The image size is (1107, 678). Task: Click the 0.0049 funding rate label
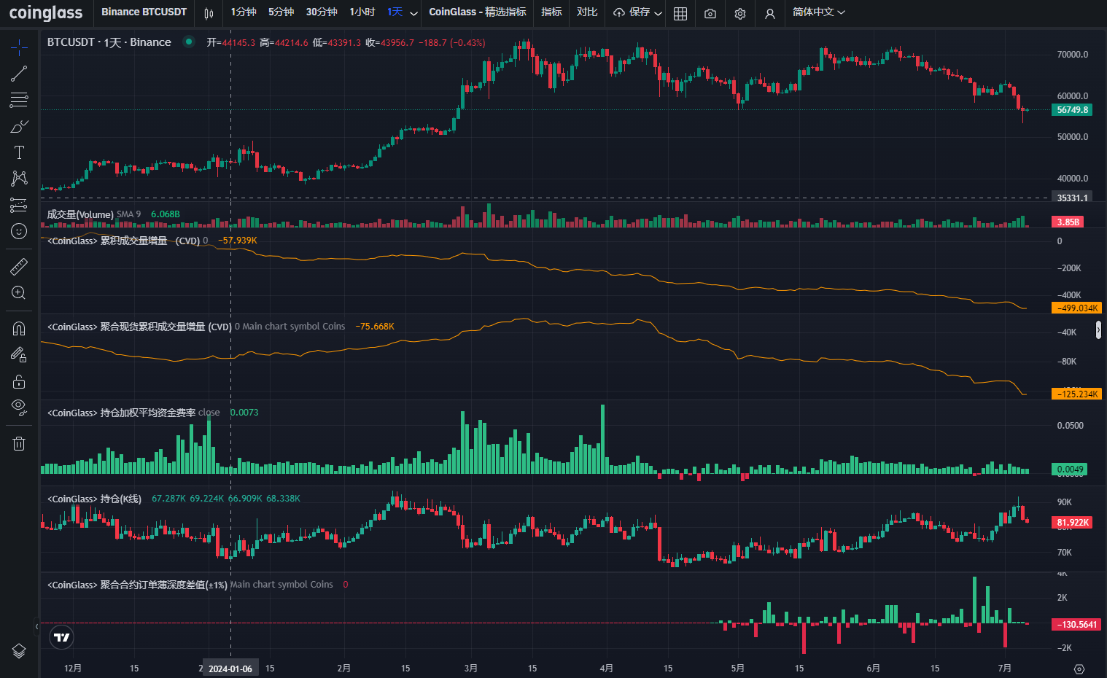pyautogui.click(x=1070, y=469)
